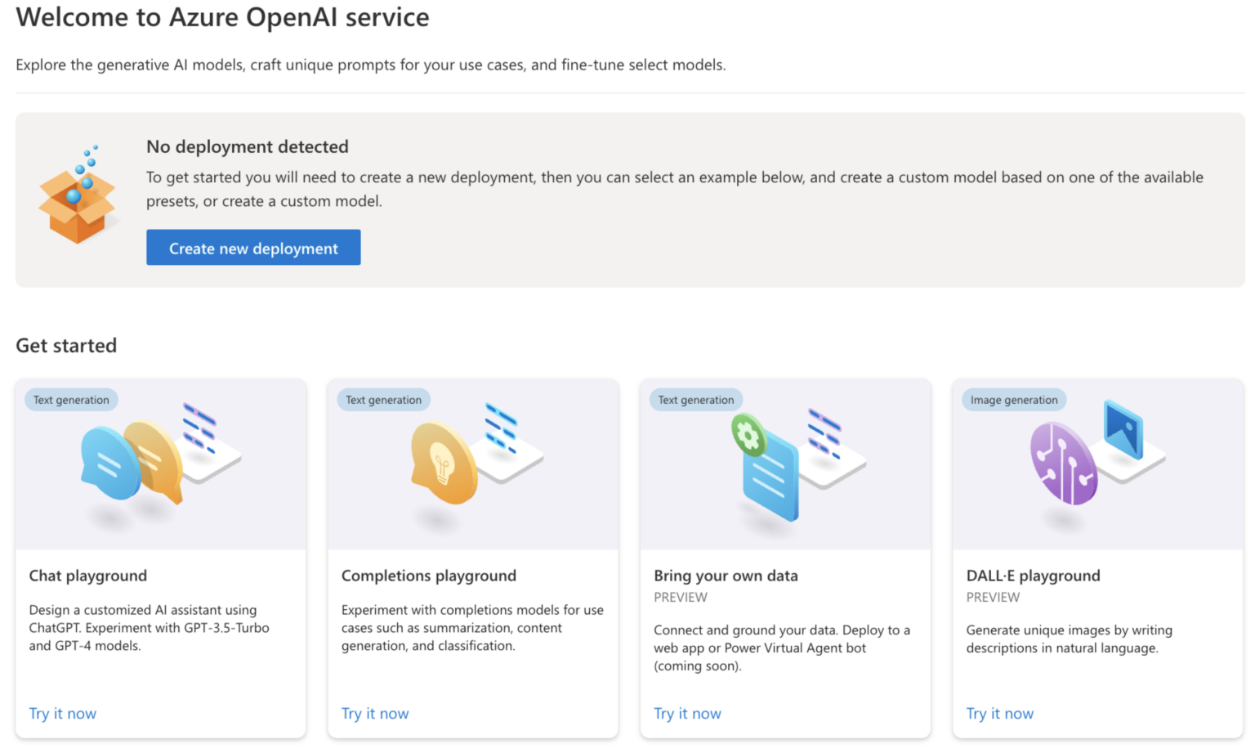1255x753 pixels.
Task: Click the Get started section heading
Action: point(66,346)
